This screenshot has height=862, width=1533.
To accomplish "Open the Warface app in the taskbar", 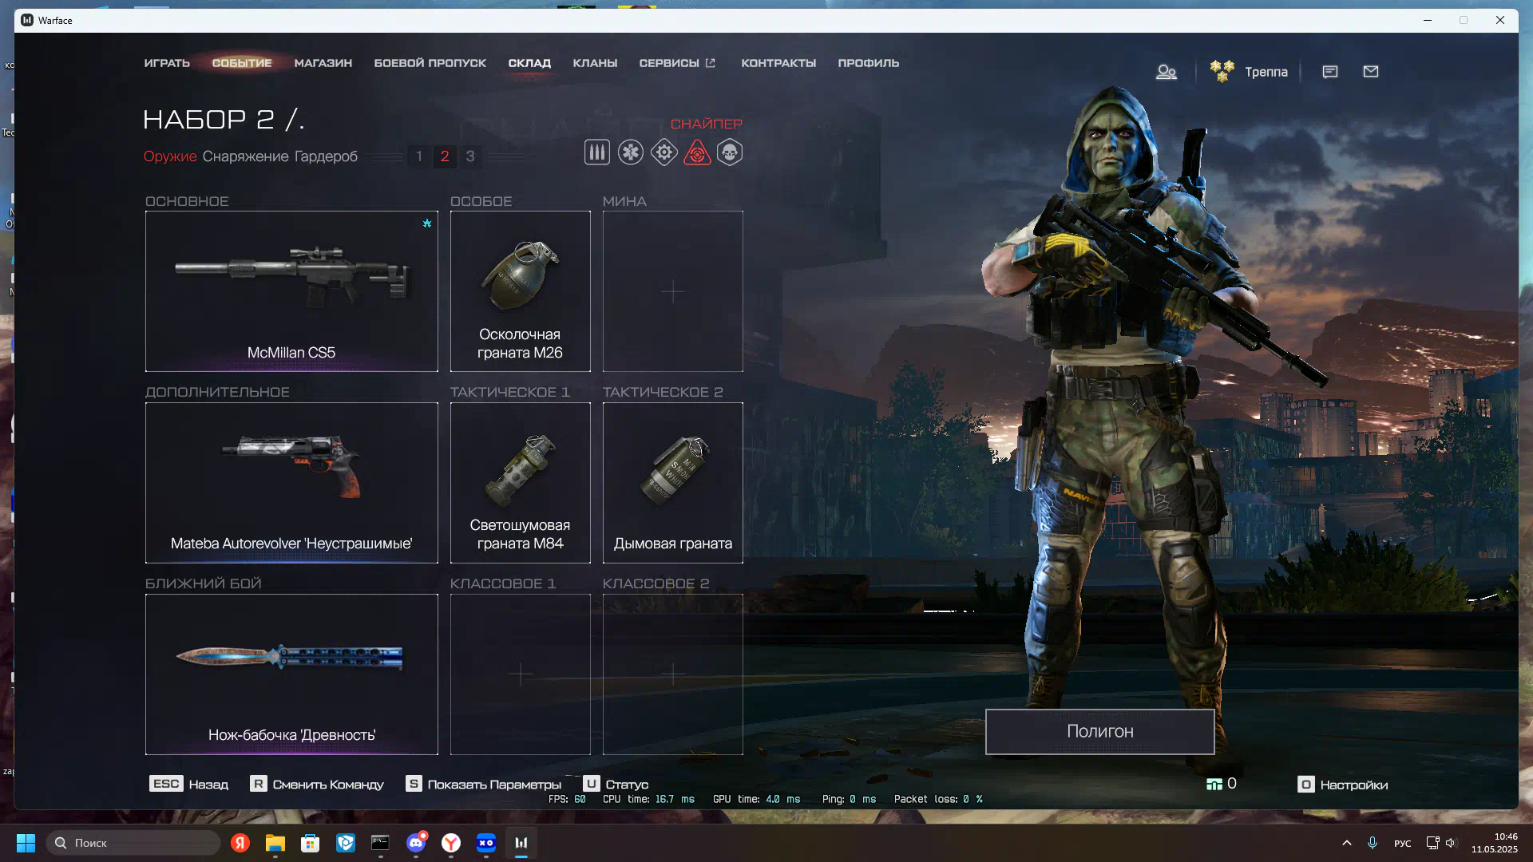I will (x=521, y=843).
